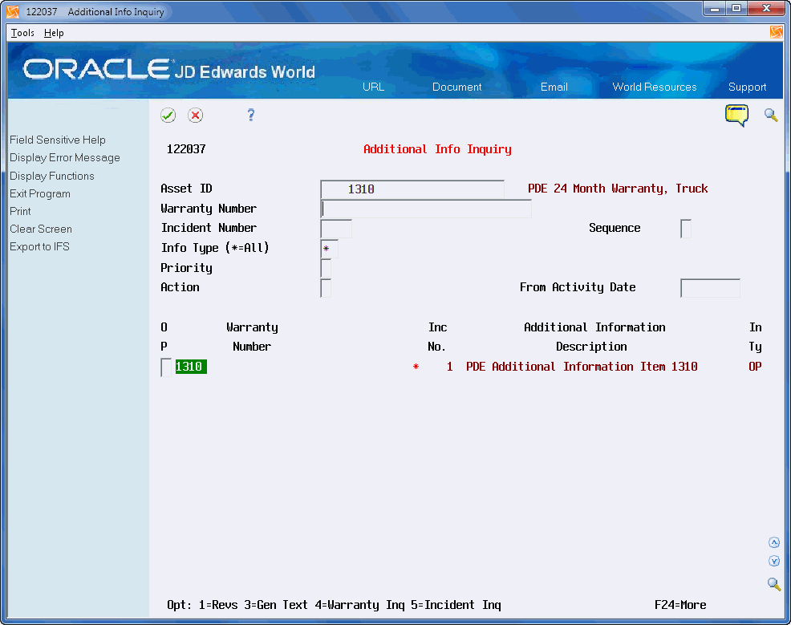Image resolution: width=791 pixels, height=625 pixels.
Task: Click the Incident Number input field
Action: [336, 229]
